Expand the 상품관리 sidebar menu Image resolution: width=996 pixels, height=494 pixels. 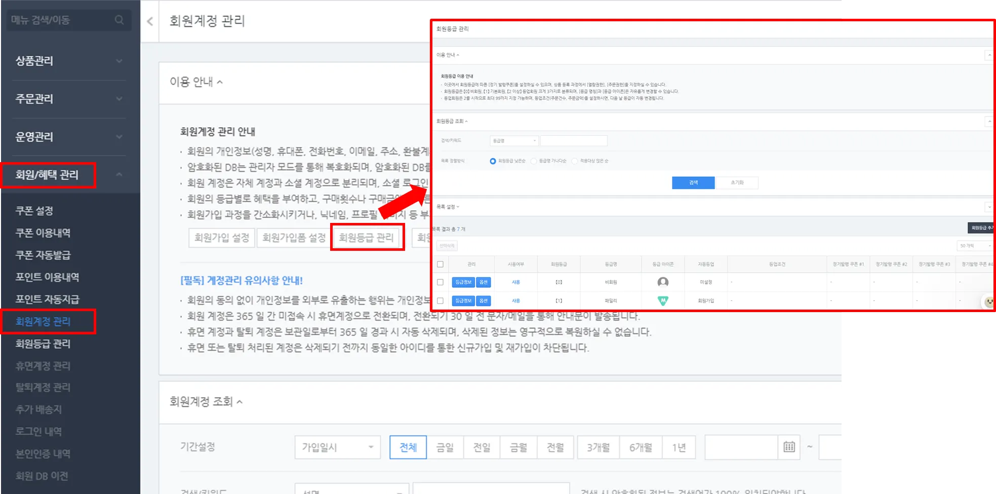tap(70, 61)
